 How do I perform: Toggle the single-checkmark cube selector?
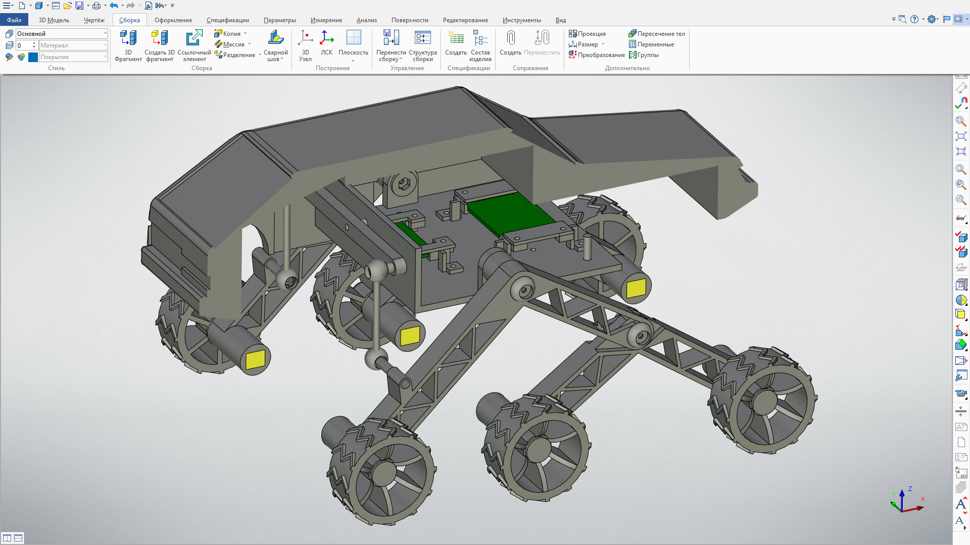961,236
